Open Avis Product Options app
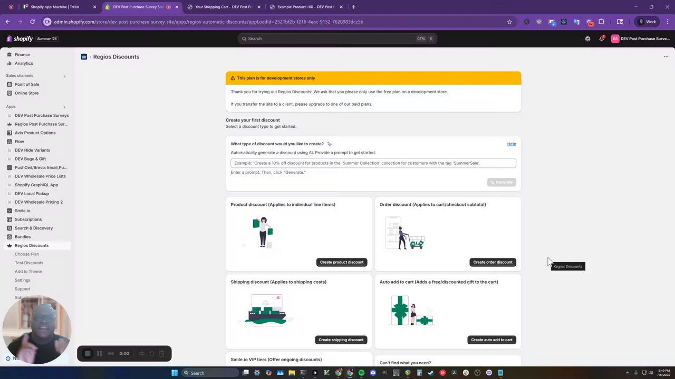 36,133
